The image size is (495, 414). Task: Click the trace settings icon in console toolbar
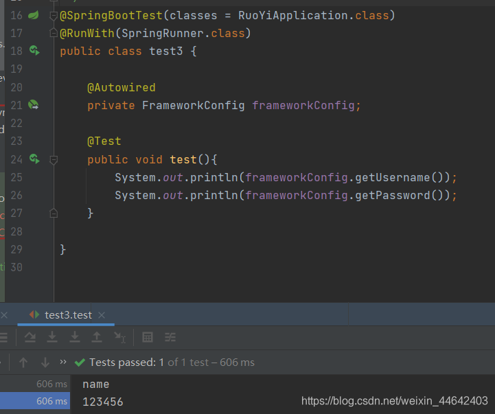[x=170, y=337]
